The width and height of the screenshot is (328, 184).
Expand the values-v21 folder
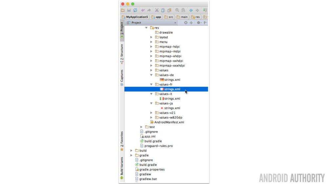point(151,113)
